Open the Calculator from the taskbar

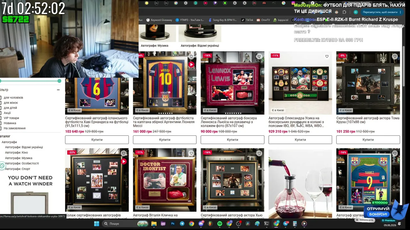point(295,224)
